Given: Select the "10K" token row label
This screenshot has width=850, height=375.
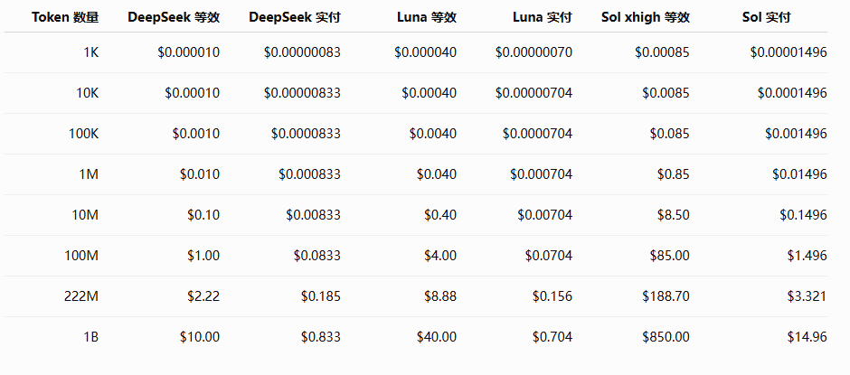Looking at the screenshot, I should coord(88,93).
